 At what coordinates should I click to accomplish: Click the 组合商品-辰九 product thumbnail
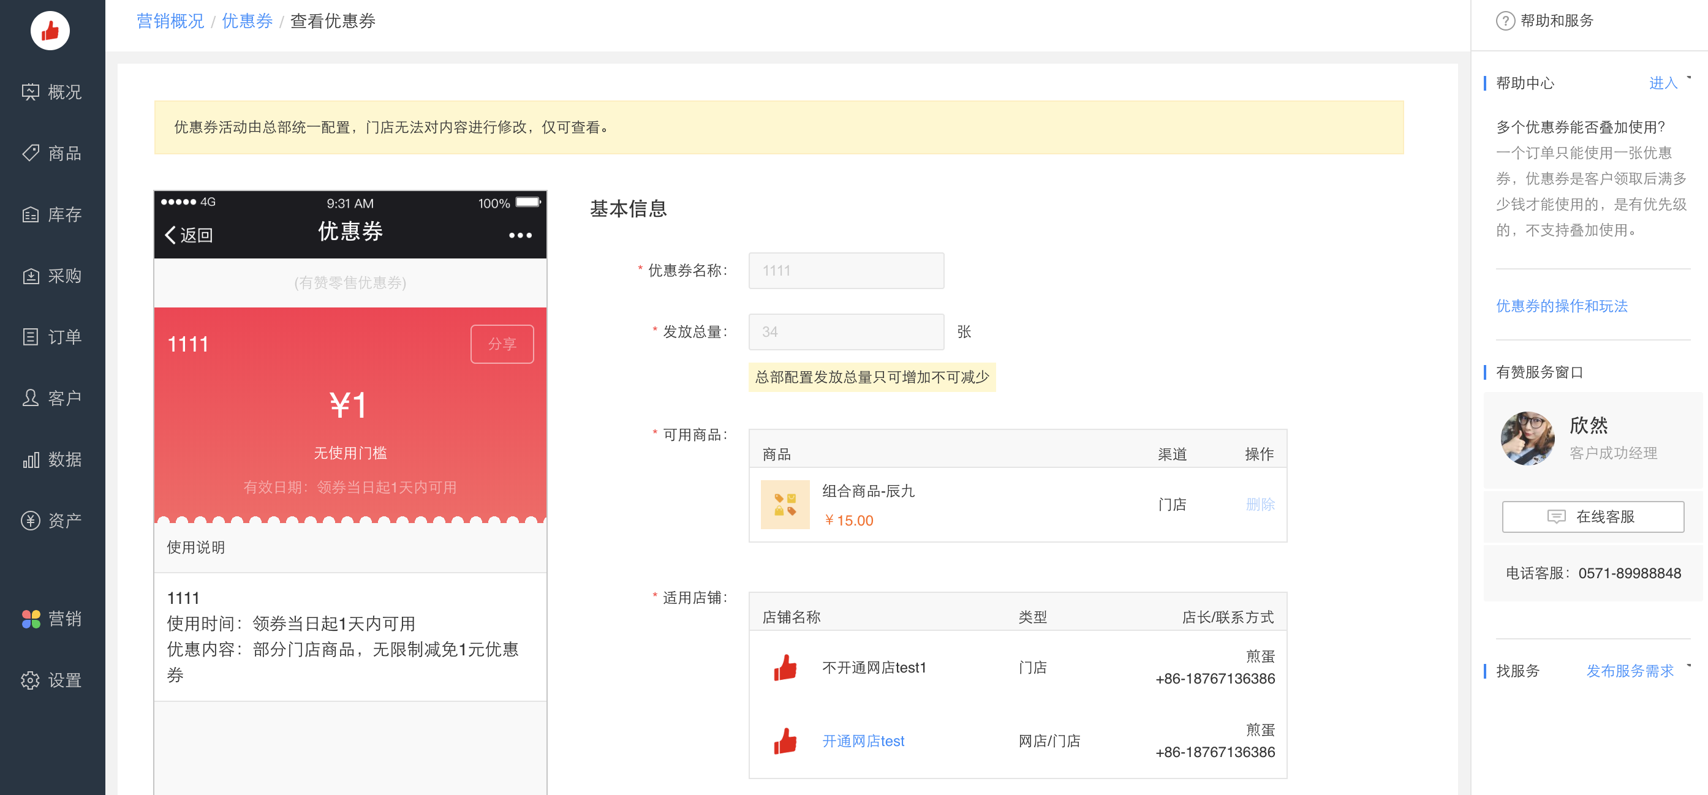point(785,505)
